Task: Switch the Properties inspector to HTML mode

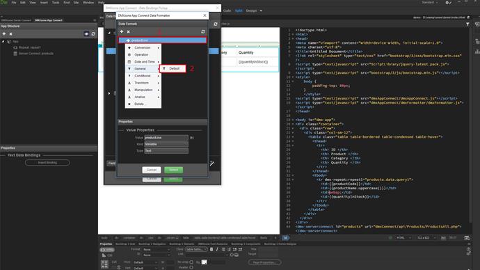Action: pyautogui.click(x=107, y=250)
